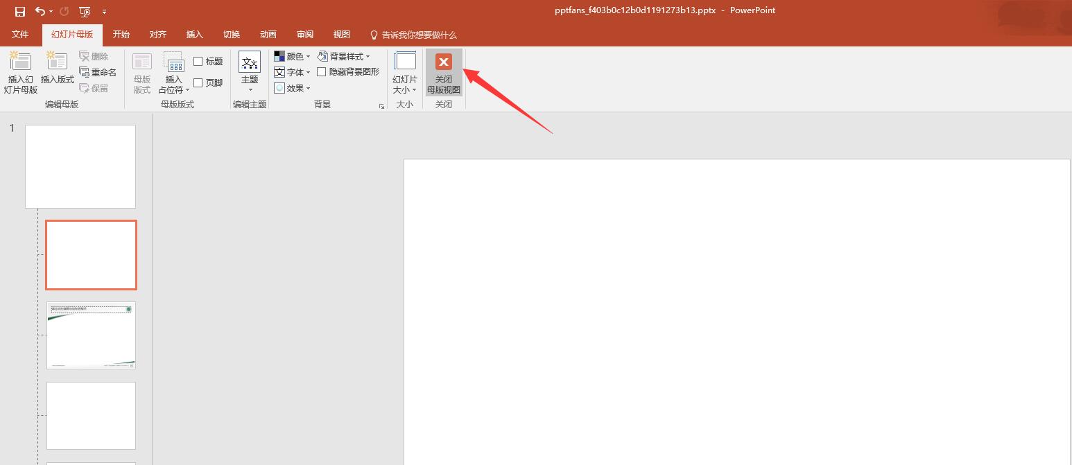Open the Themes gallery icon
The width and height of the screenshot is (1072, 465).
250,62
